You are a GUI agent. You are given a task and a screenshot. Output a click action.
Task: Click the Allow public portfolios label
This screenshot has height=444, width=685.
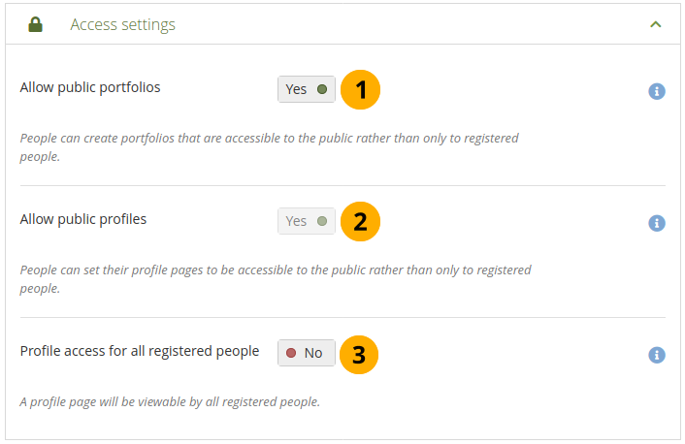pos(90,87)
